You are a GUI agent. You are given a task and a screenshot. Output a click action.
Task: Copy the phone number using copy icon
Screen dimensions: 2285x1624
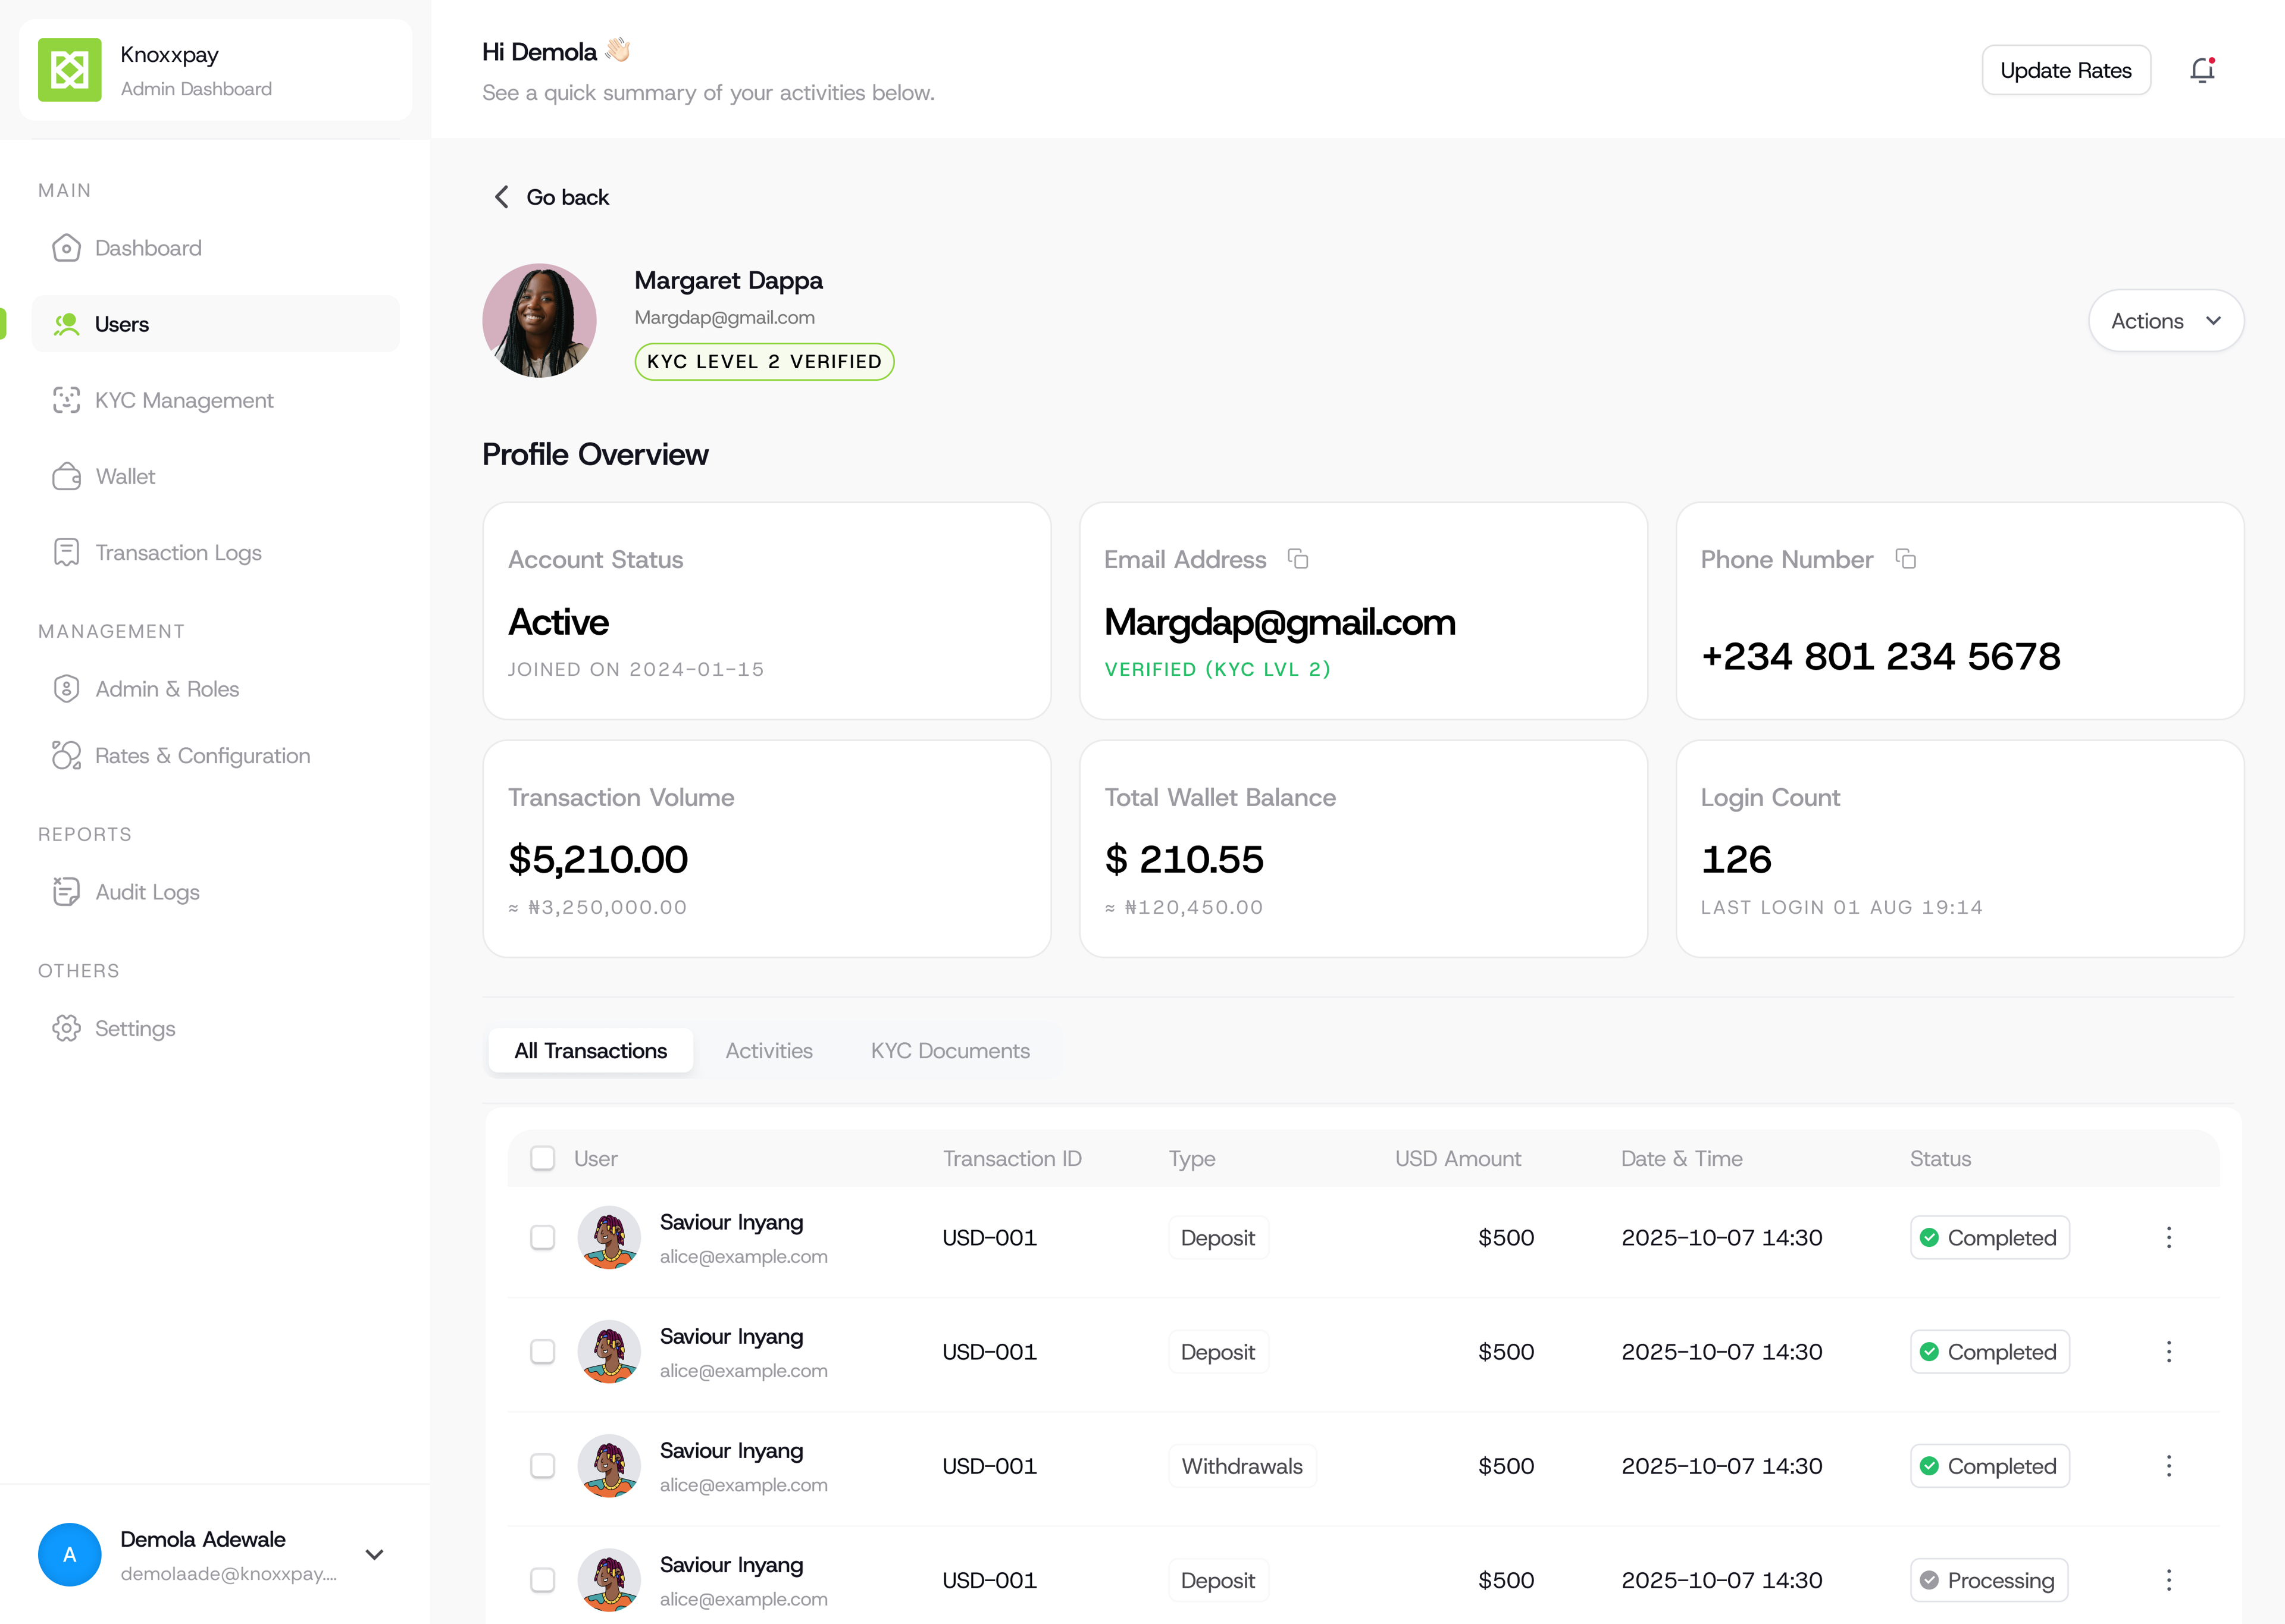point(1906,559)
